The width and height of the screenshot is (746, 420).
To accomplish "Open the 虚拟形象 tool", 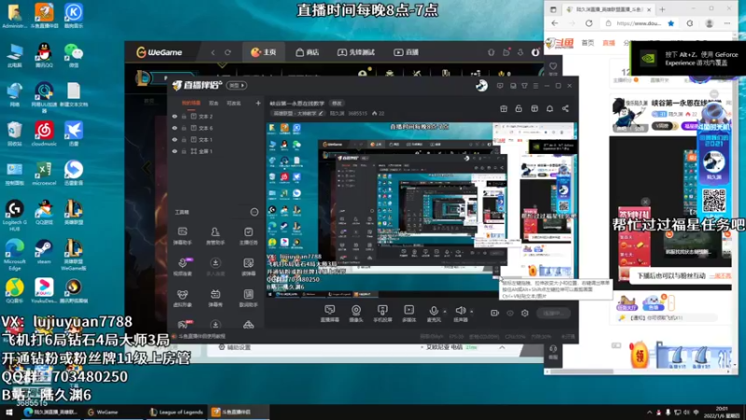I will 182,298.
